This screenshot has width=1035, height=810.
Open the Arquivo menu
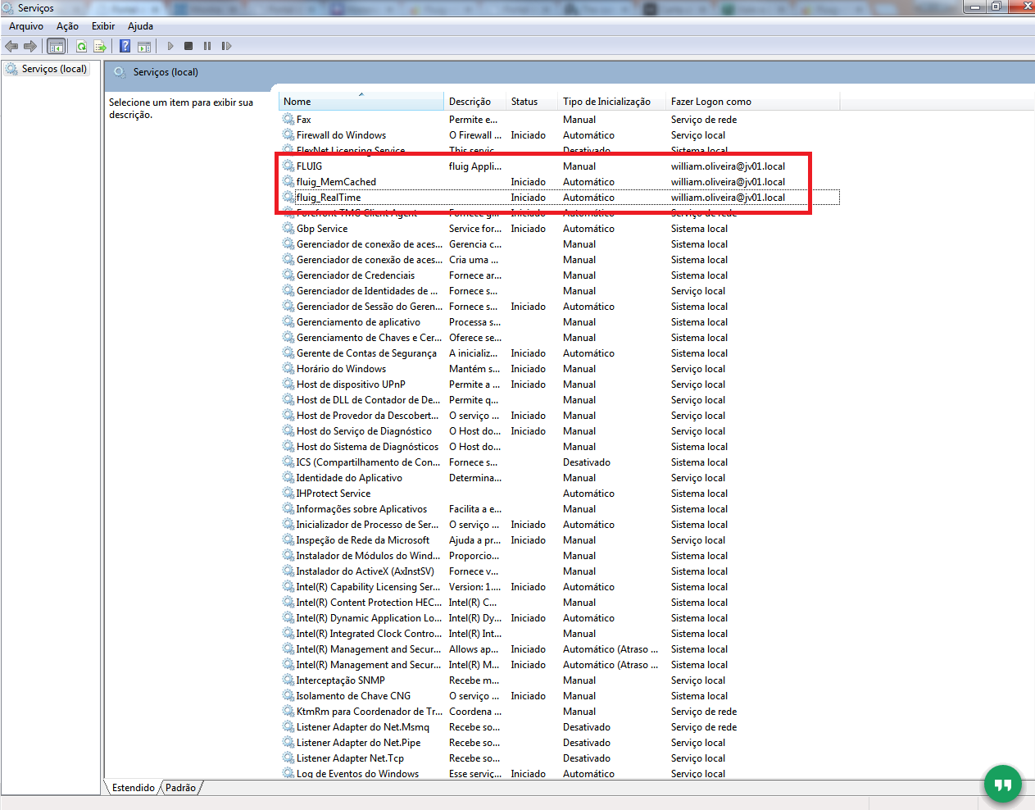click(x=26, y=26)
